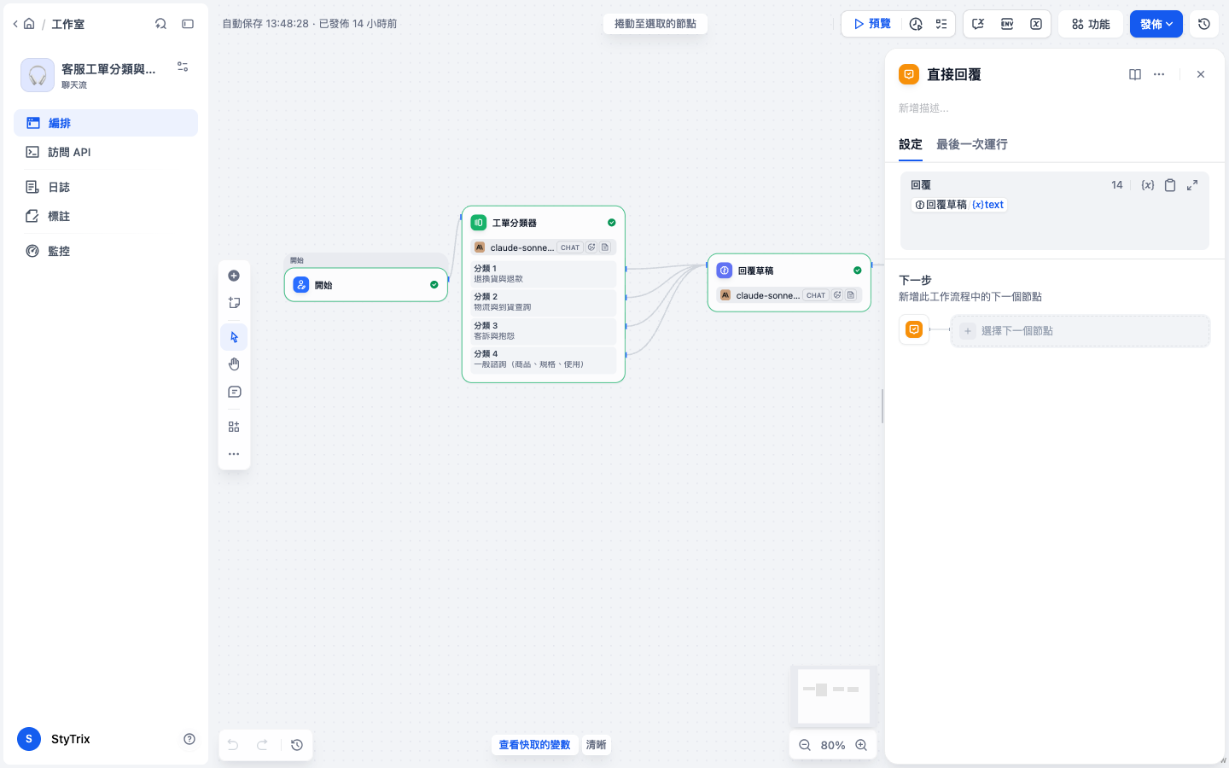Click 選擇下一個節點 to add next step
This screenshot has height=768, width=1229.
click(1080, 331)
